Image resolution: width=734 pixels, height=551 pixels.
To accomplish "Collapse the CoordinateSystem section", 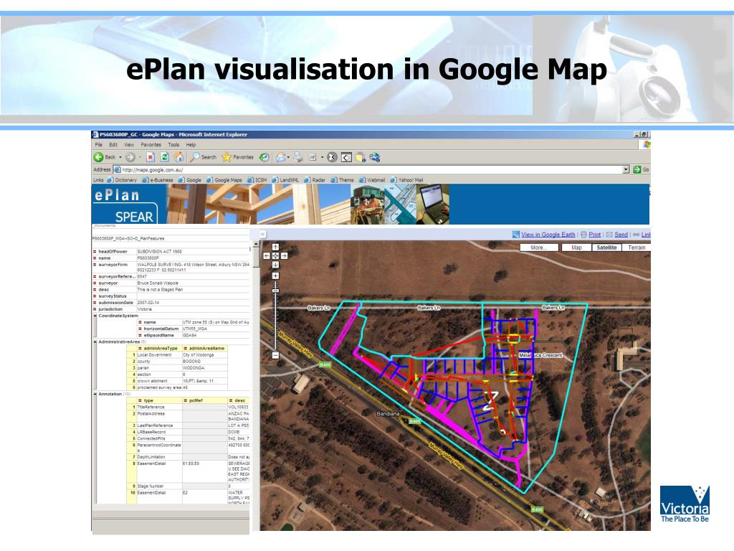I will (95, 316).
